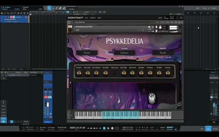Toggle the instrument editor power button
219x137 pixels.
tap(68, 12)
